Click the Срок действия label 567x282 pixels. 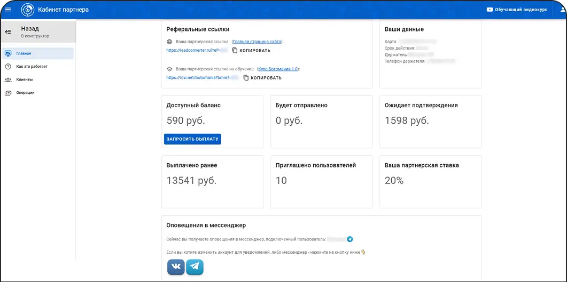click(400, 49)
